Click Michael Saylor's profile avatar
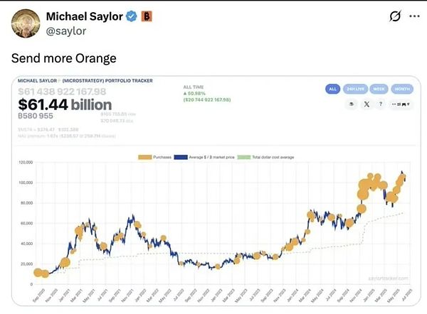 pos(25,23)
